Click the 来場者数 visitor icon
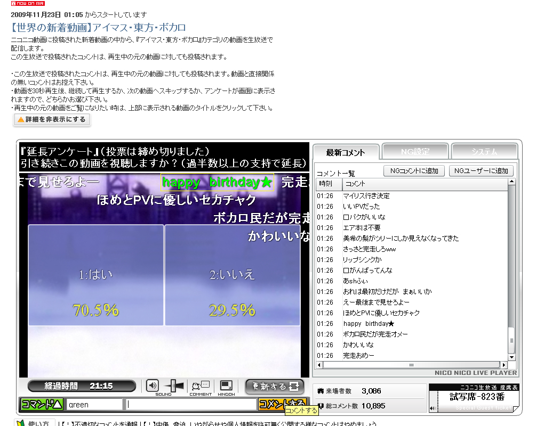 tap(321, 391)
